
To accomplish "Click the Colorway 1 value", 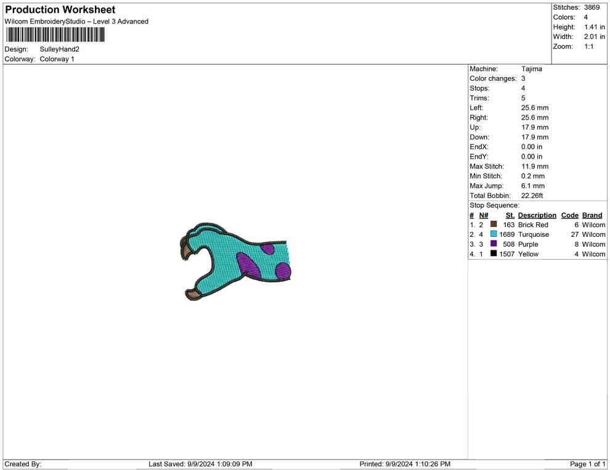I will 57,59.
